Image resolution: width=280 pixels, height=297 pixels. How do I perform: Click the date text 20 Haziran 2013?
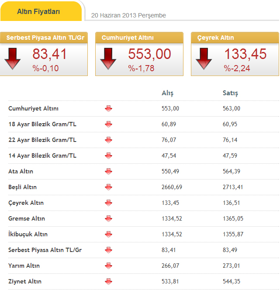[128, 15]
